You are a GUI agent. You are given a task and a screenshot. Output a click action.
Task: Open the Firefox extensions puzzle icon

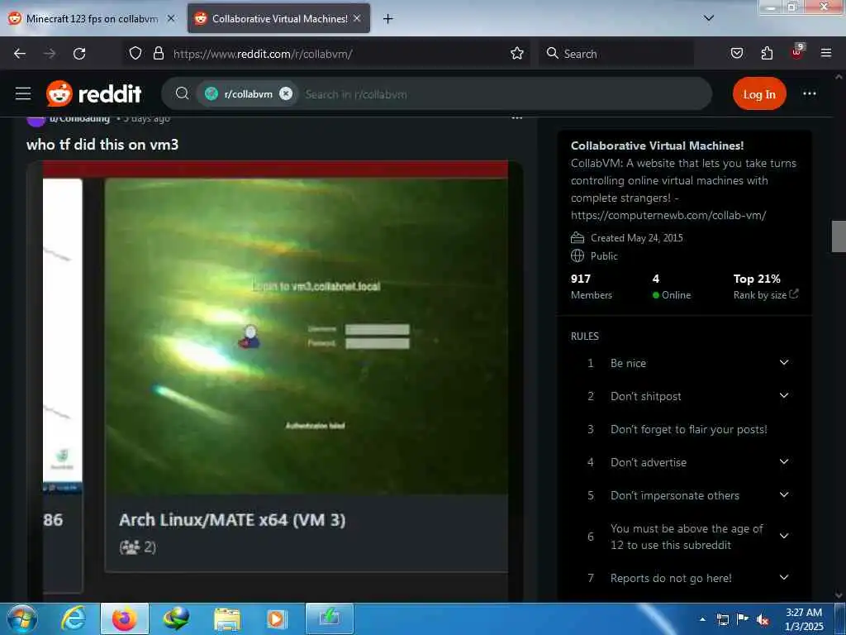tap(767, 54)
